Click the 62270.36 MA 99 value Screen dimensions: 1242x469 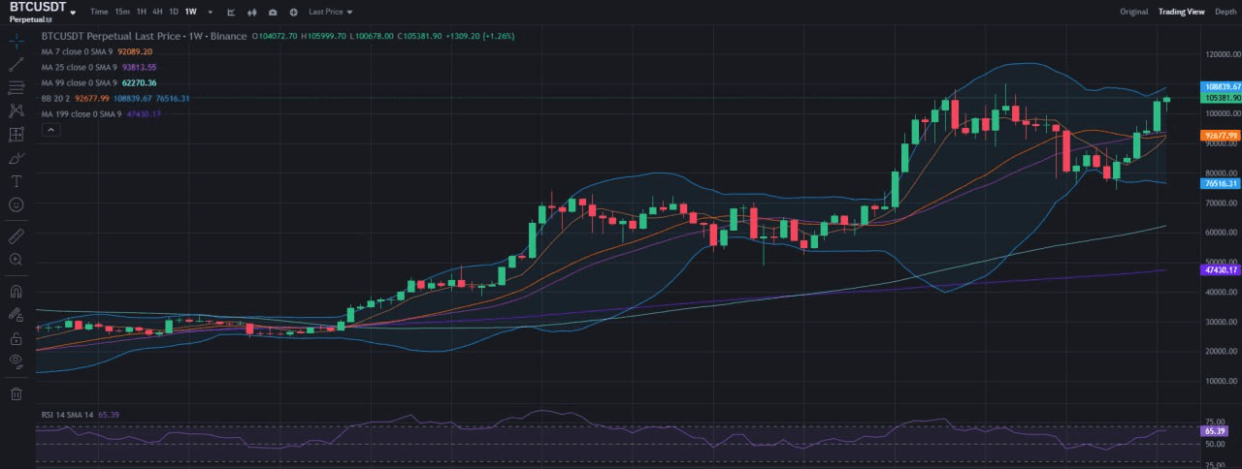point(140,82)
